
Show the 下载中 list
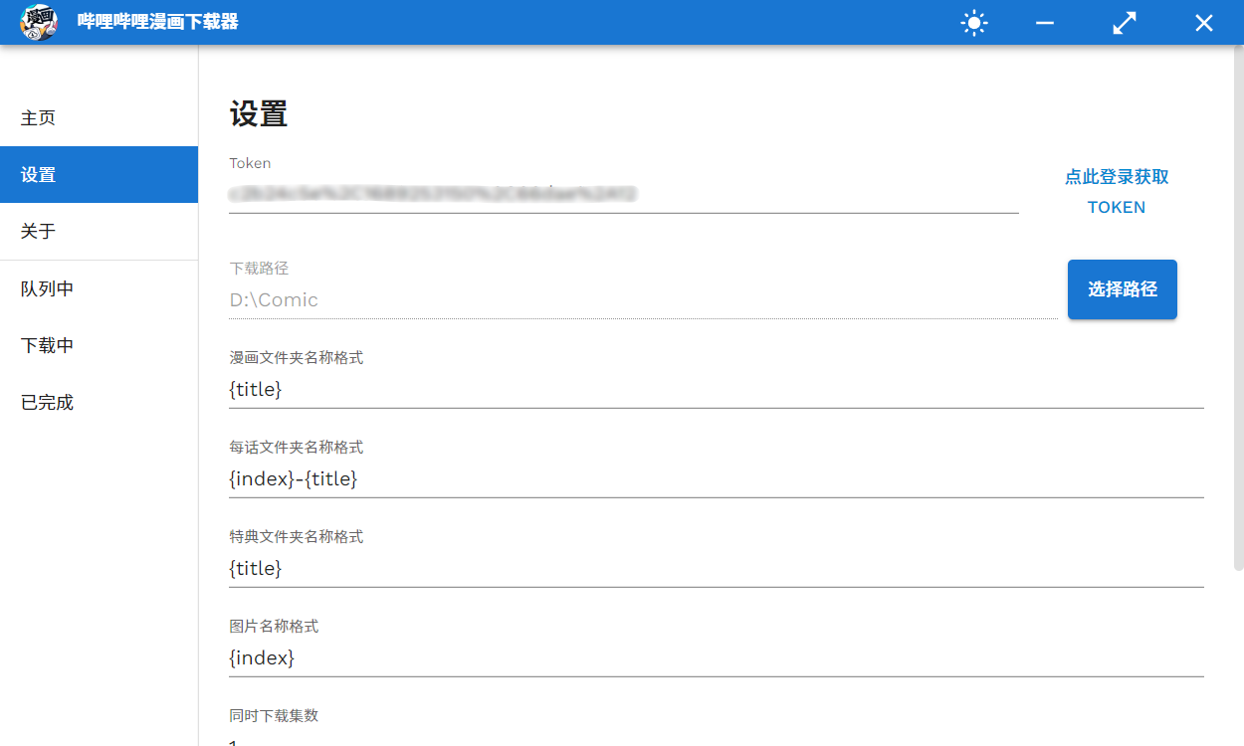99,346
